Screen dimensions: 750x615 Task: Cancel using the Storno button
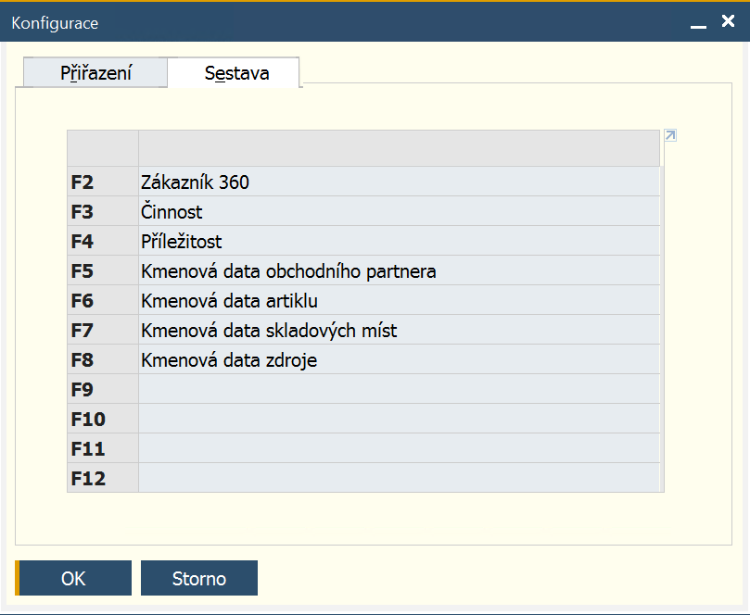[199, 578]
